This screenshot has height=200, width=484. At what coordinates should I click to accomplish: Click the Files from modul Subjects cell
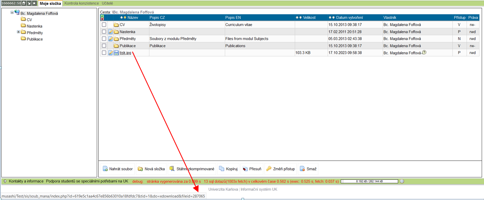point(260,39)
